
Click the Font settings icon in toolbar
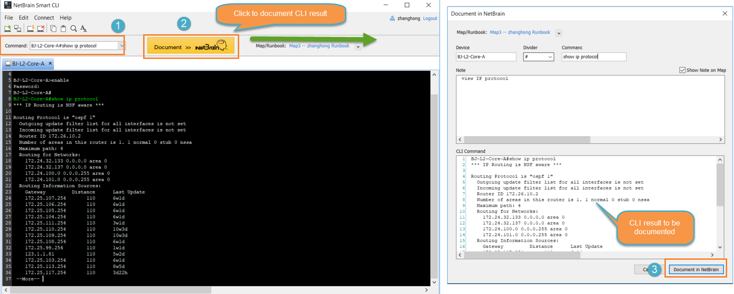click(x=83, y=28)
